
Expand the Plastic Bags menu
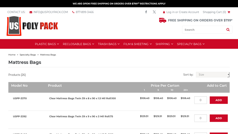47,44
